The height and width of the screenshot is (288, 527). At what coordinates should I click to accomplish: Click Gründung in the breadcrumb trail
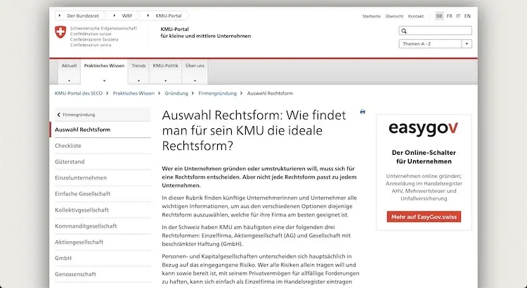coord(176,93)
